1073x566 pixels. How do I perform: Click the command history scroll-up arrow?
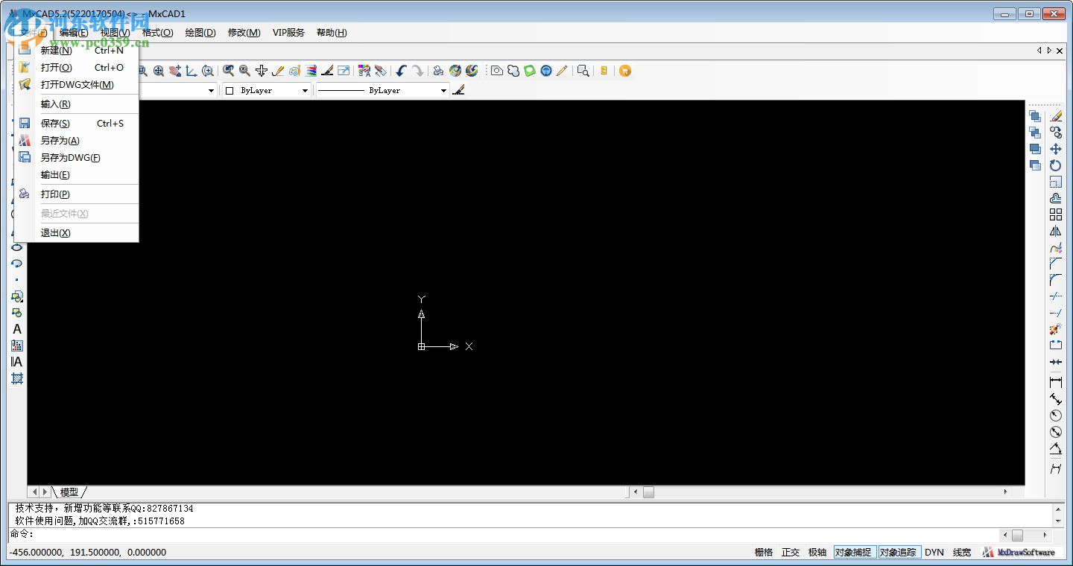(1058, 509)
